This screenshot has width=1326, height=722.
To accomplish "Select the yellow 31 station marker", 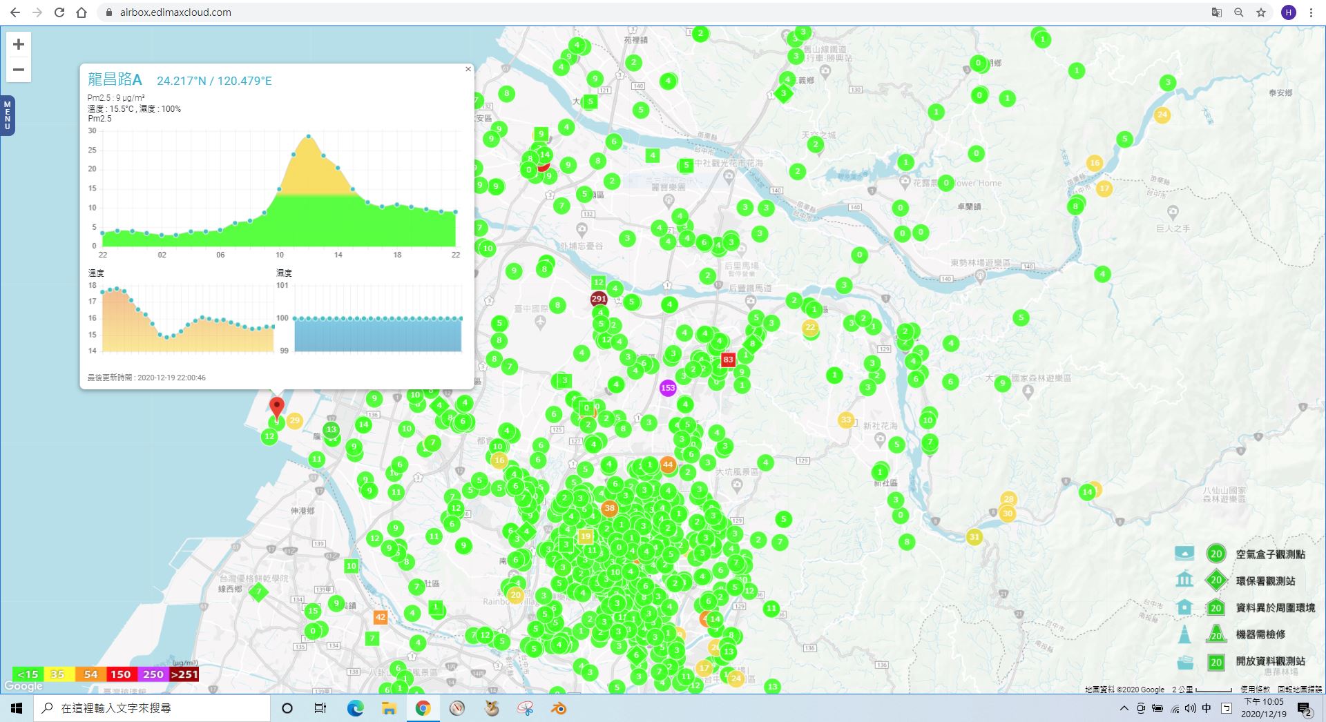I will 974,537.
